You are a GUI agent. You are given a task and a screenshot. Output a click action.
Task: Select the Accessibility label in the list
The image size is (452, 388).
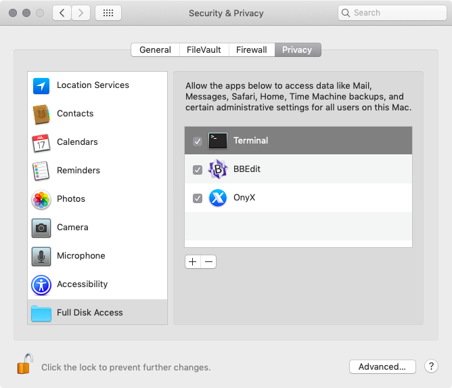pyautogui.click(x=82, y=284)
